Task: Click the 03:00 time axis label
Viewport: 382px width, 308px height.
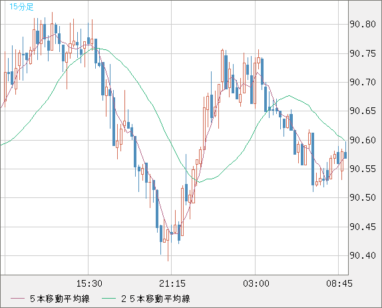Action: 256,283
